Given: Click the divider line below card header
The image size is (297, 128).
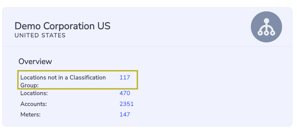Looking at the screenshot, I should [x=147, y=46].
